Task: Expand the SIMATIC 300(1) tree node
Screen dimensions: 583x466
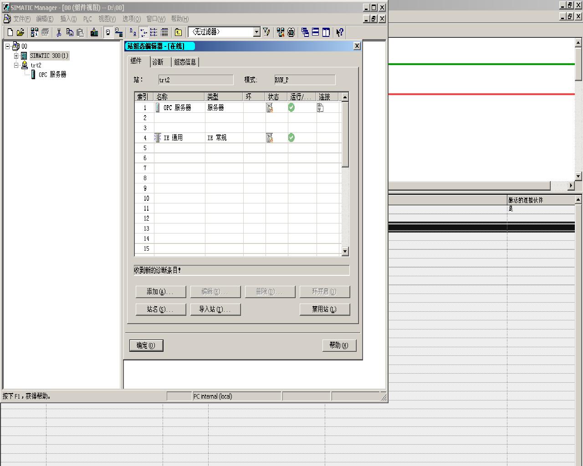Action: coord(16,56)
